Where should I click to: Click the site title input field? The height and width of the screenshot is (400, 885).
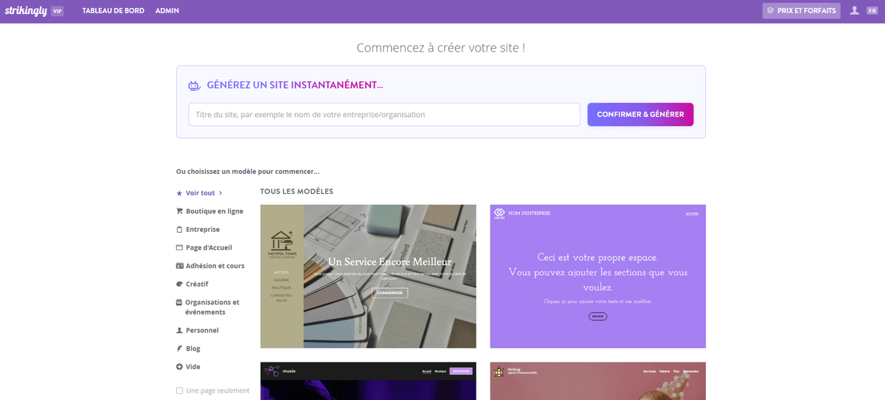tap(384, 115)
